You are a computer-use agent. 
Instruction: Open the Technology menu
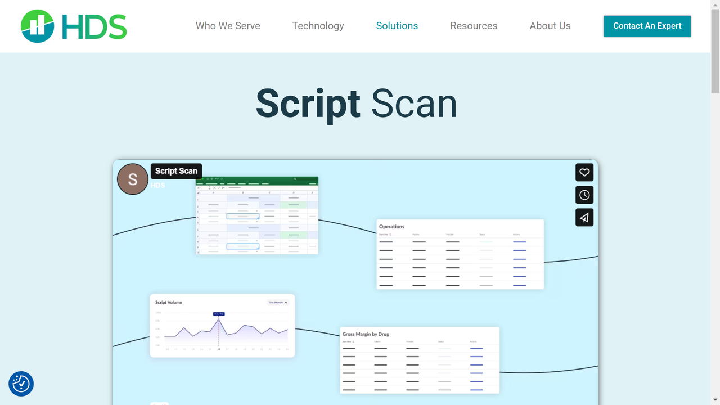(x=318, y=26)
